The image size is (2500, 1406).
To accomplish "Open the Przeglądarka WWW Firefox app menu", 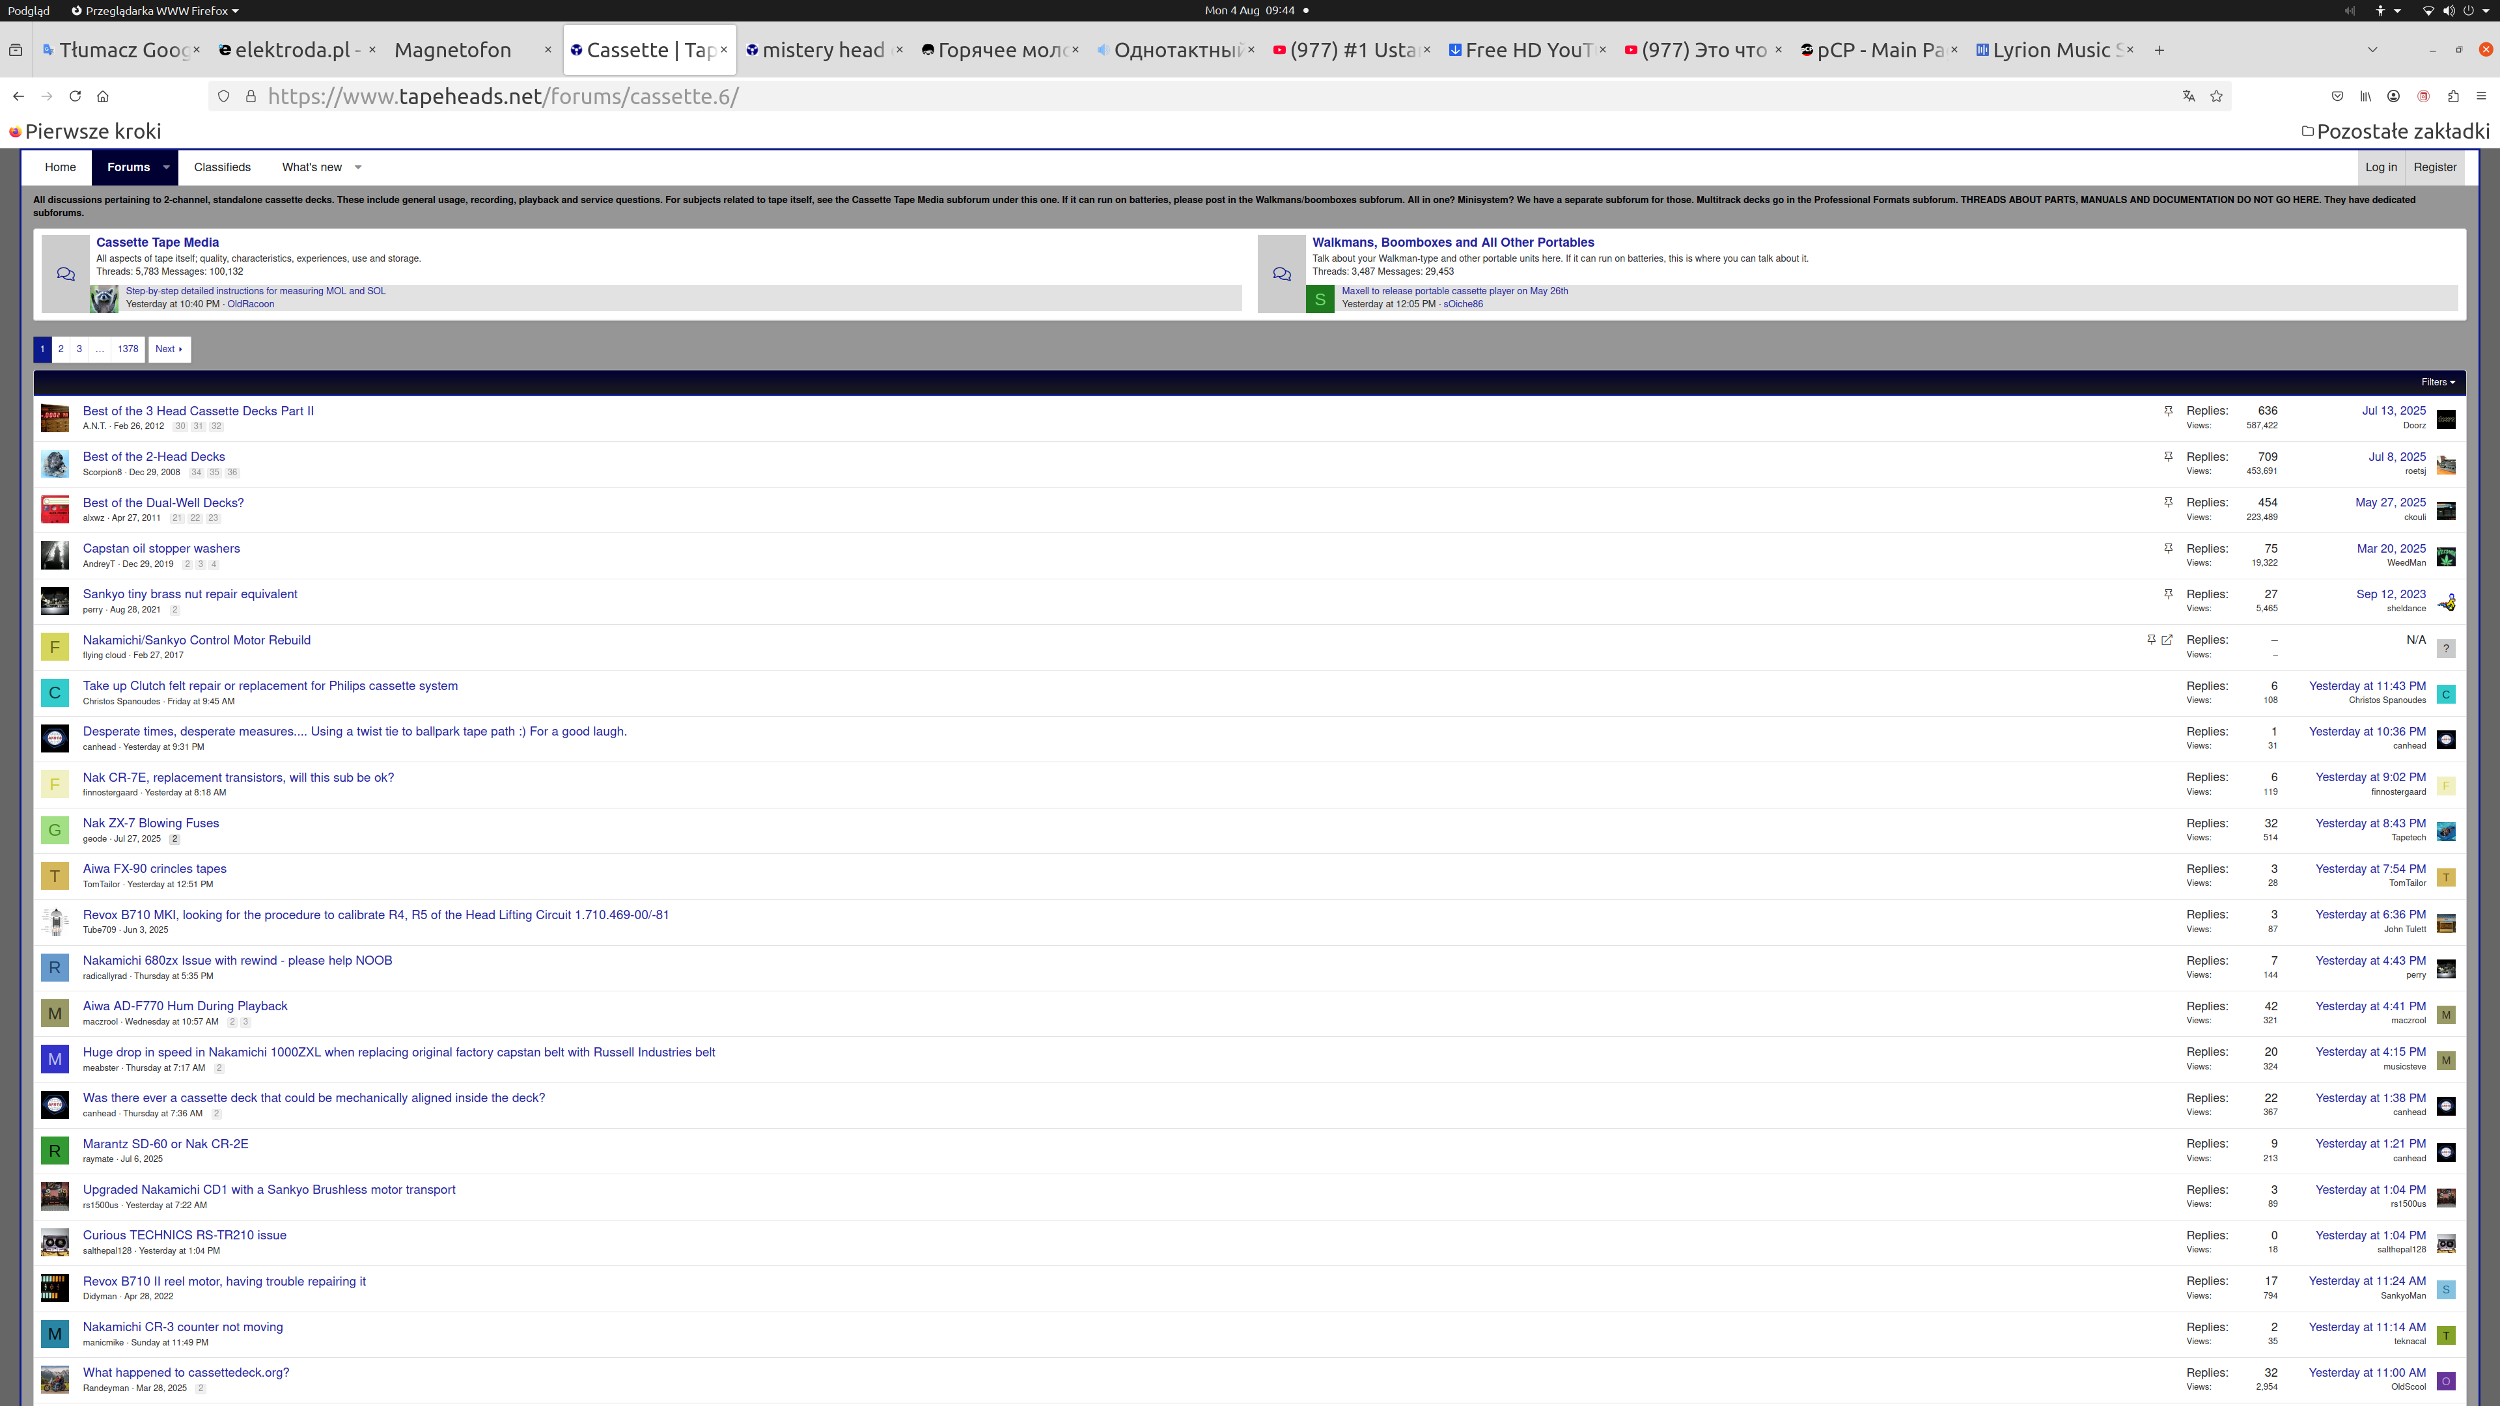I will tap(156, 10).
